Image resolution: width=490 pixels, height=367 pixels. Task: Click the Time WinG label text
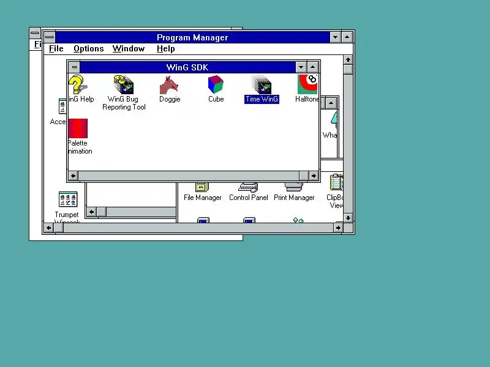tap(262, 99)
